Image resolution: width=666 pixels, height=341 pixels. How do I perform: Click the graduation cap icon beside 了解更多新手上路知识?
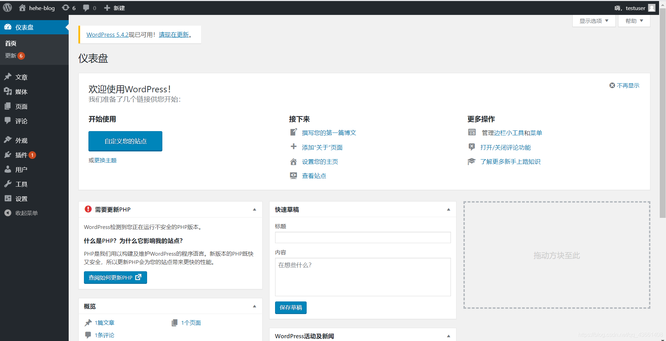pos(472,161)
